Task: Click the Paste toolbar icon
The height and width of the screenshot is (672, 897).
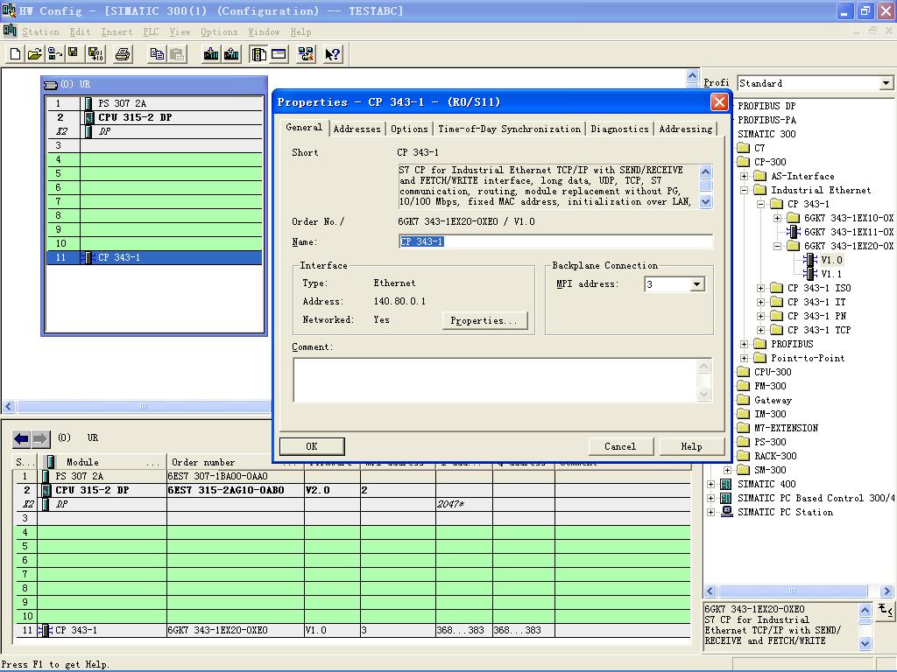Action: click(177, 54)
